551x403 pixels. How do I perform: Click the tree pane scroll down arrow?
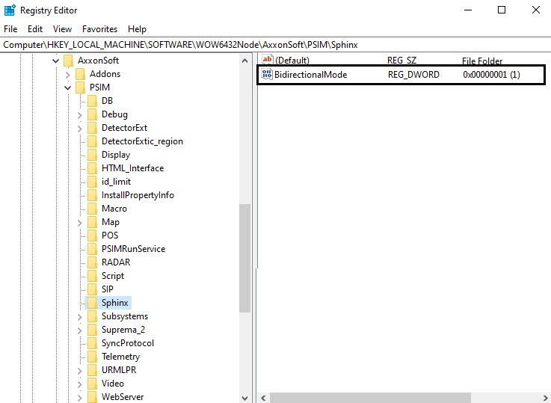(x=245, y=398)
